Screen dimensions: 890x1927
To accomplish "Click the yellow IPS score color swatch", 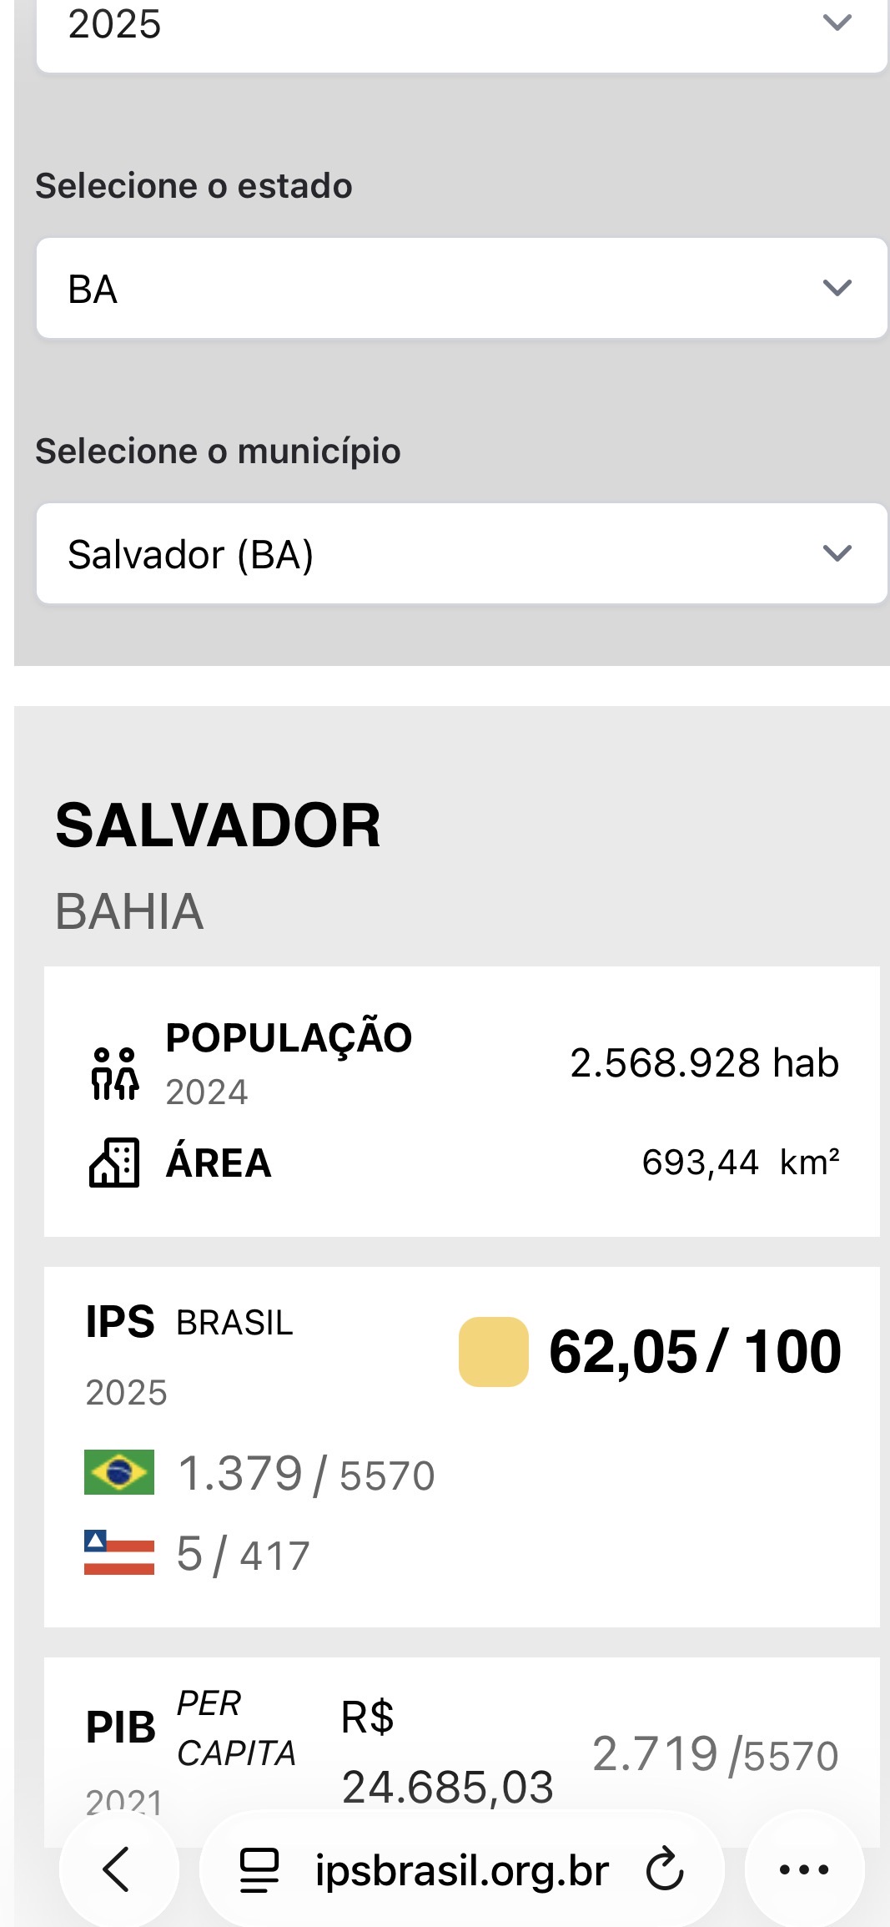I will click(493, 1351).
